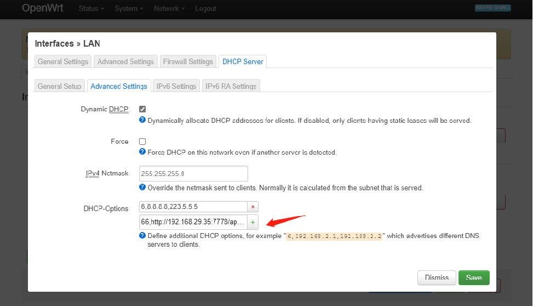The image size is (533, 306).
Task: Open the IPv6 RA Settings sub-tab
Action: (x=231, y=86)
